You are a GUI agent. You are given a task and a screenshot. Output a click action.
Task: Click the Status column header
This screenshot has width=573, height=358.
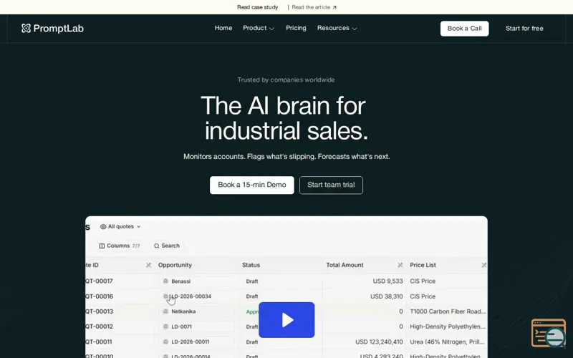click(x=251, y=265)
